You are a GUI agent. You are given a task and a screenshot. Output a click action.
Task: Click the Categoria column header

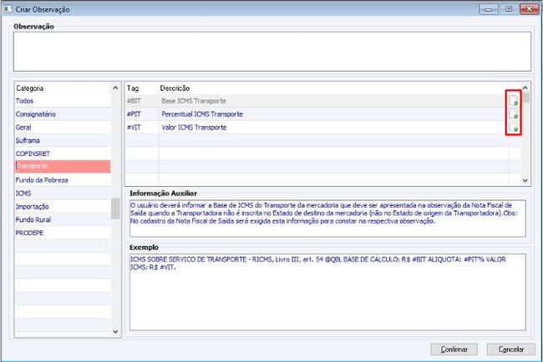(x=30, y=88)
